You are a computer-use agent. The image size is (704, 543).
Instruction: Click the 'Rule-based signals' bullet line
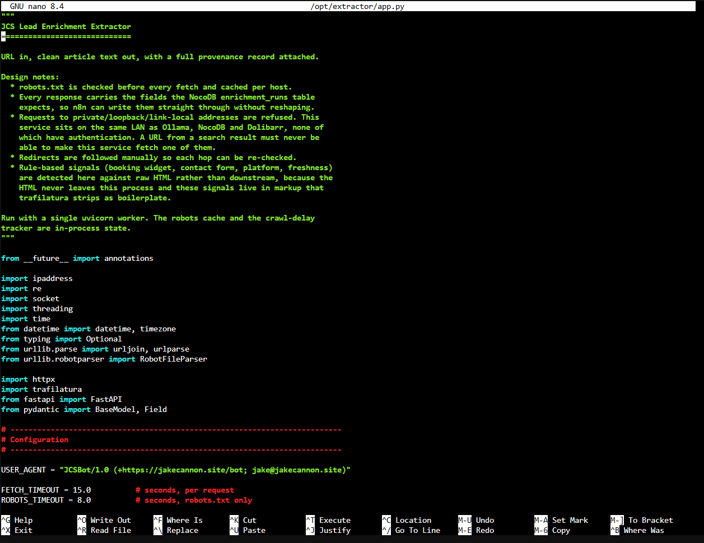click(x=171, y=167)
